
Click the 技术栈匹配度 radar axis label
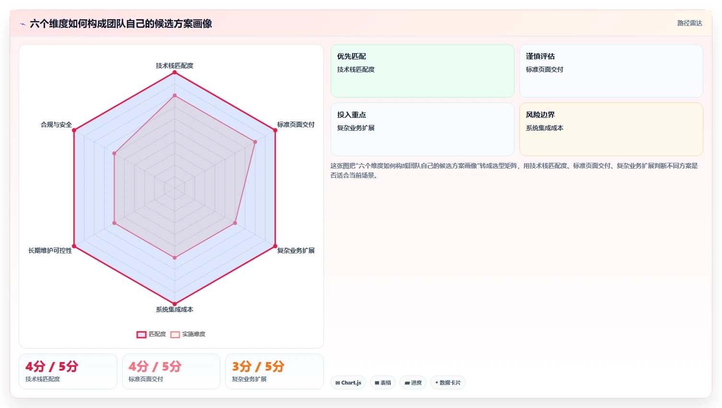click(174, 66)
